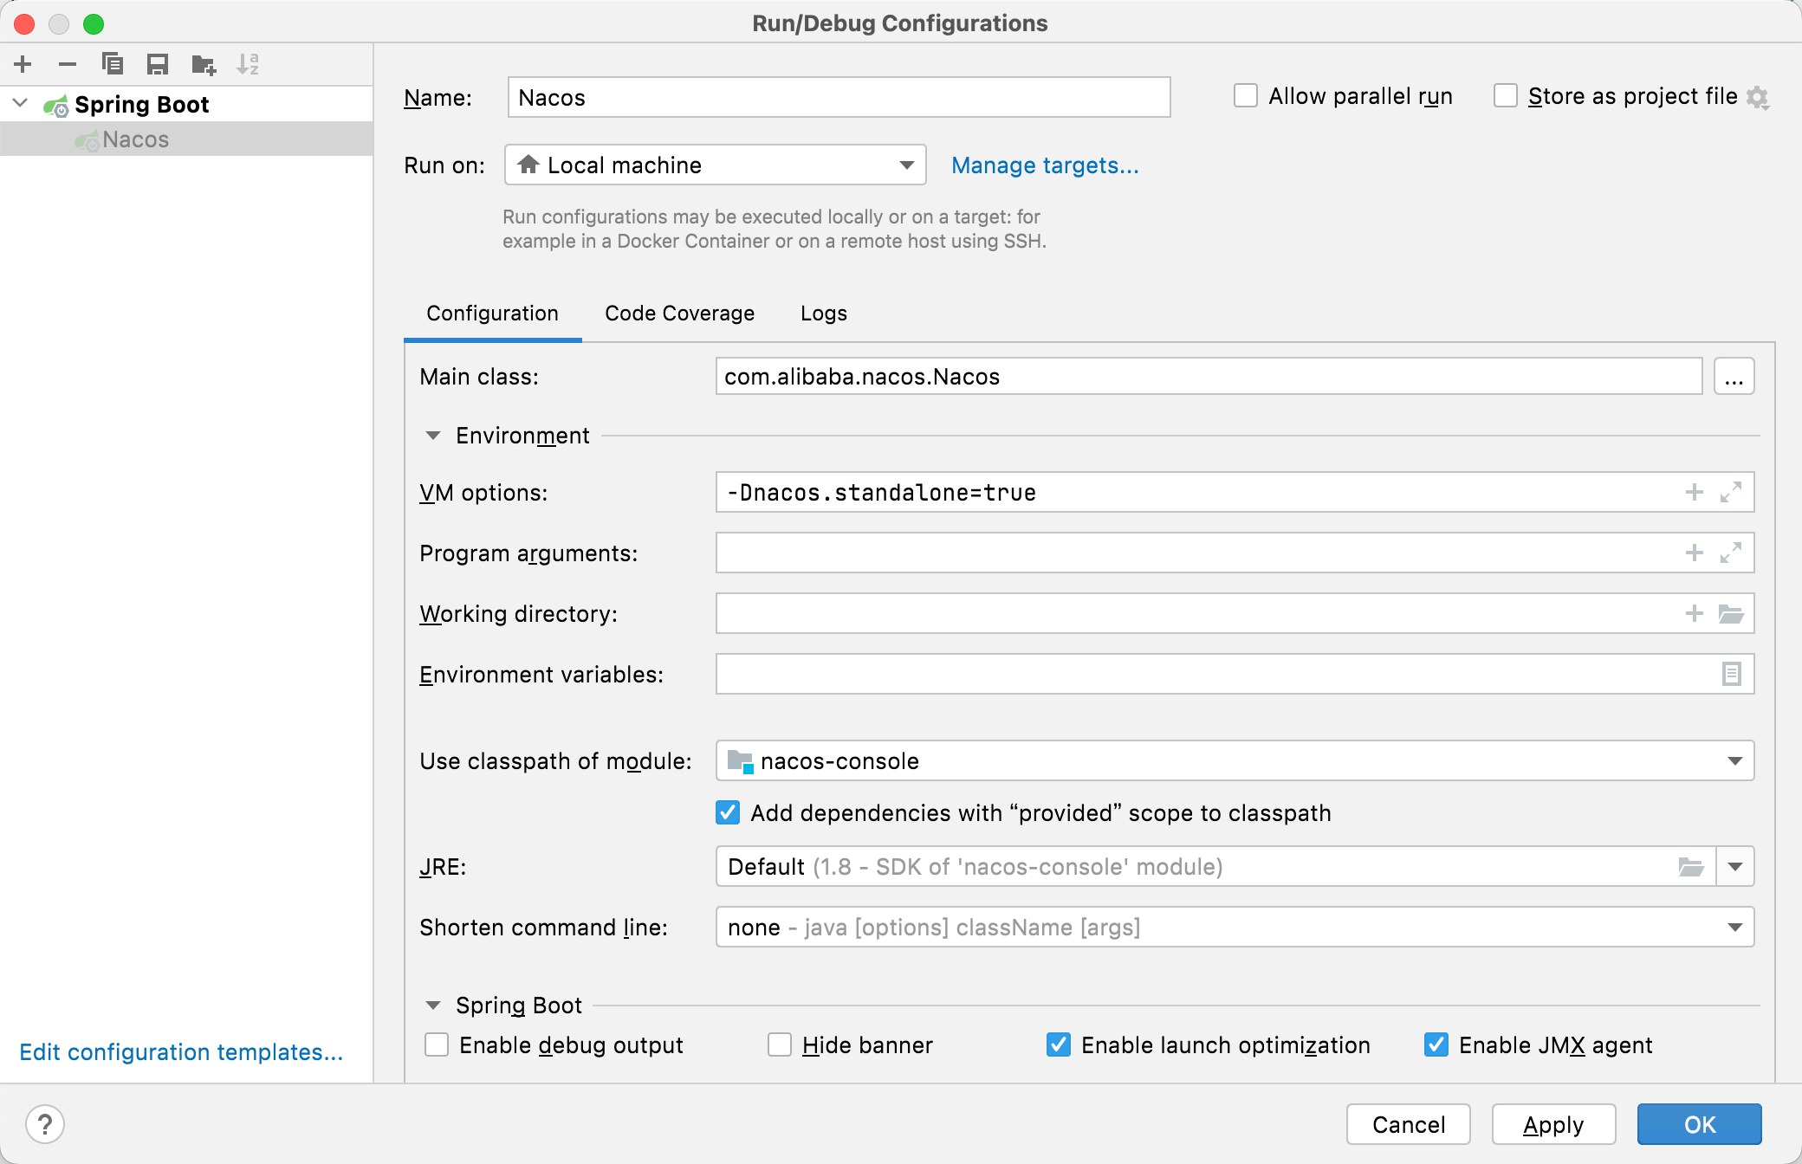Create a new folder for configurations
Screen dimensions: 1802x1164
click(x=204, y=64)
